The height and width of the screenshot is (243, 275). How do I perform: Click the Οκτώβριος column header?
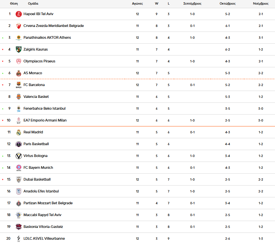click(x=227, y=4)
